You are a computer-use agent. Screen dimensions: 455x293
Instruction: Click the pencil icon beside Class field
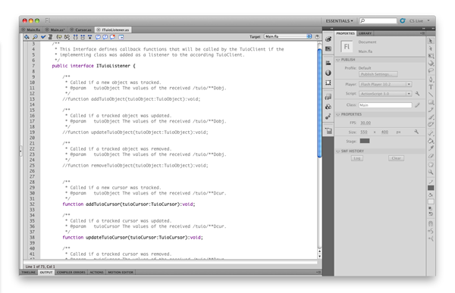(x=417, y=105)
